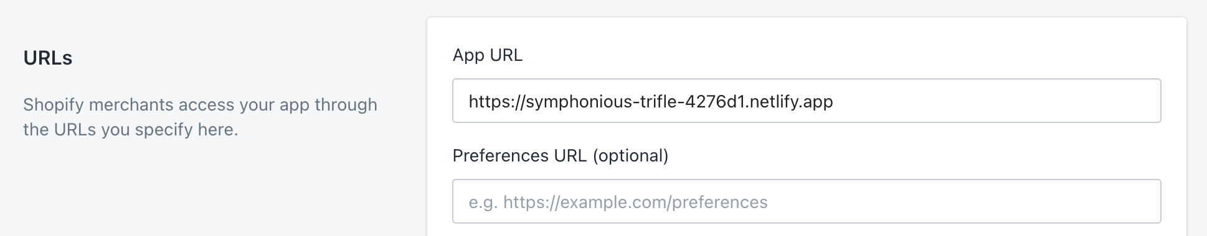Screen dimensions: 1207x236
Task: Click empty right side of Preferences URL field
Action: (x=965, y=201)
